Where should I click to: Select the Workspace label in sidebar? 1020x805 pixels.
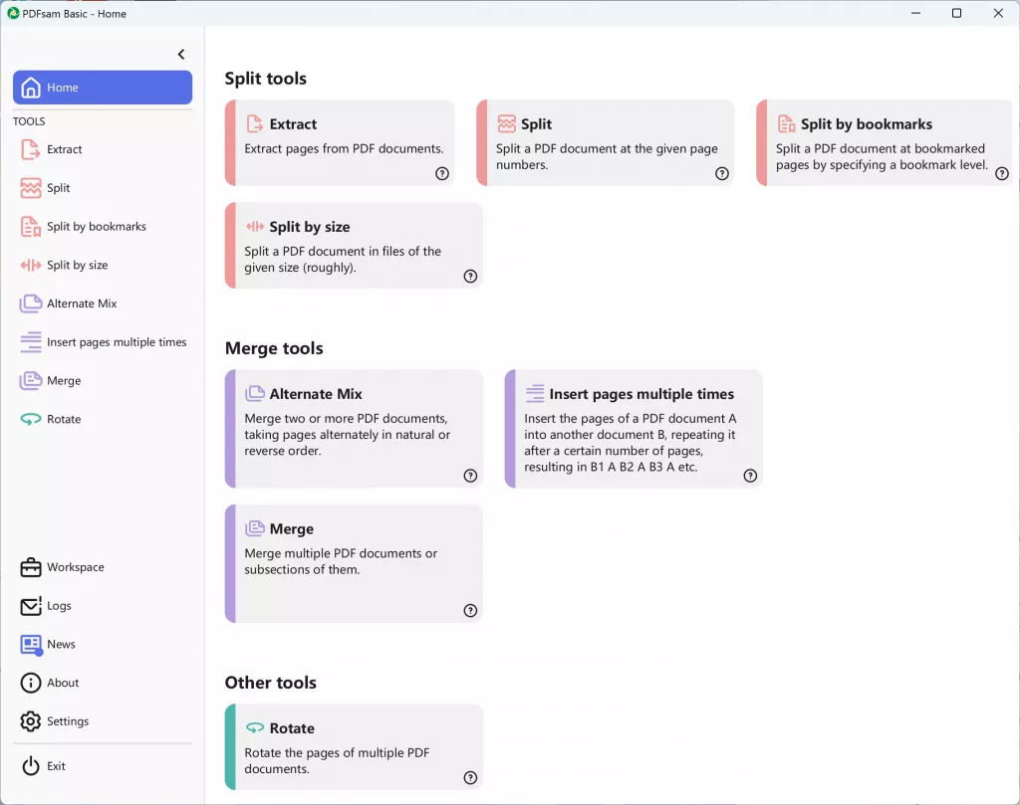click(76, 567)
